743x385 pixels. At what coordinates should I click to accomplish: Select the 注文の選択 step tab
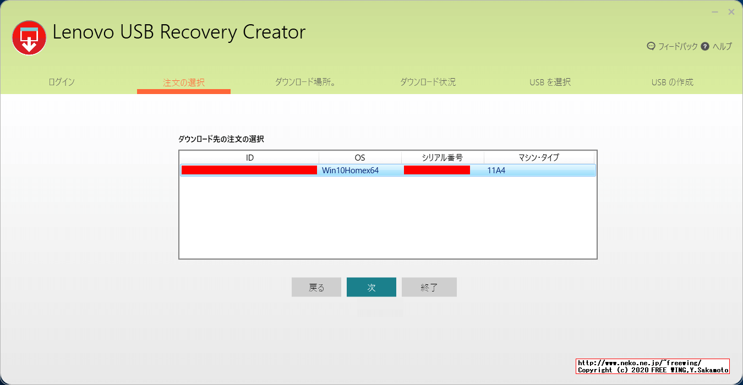(184, 83)
